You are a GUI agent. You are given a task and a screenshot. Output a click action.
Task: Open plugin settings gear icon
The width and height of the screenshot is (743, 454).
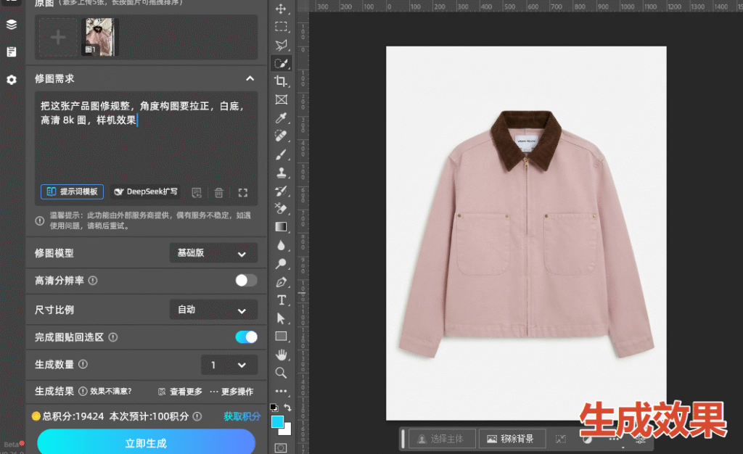(12, 80)
